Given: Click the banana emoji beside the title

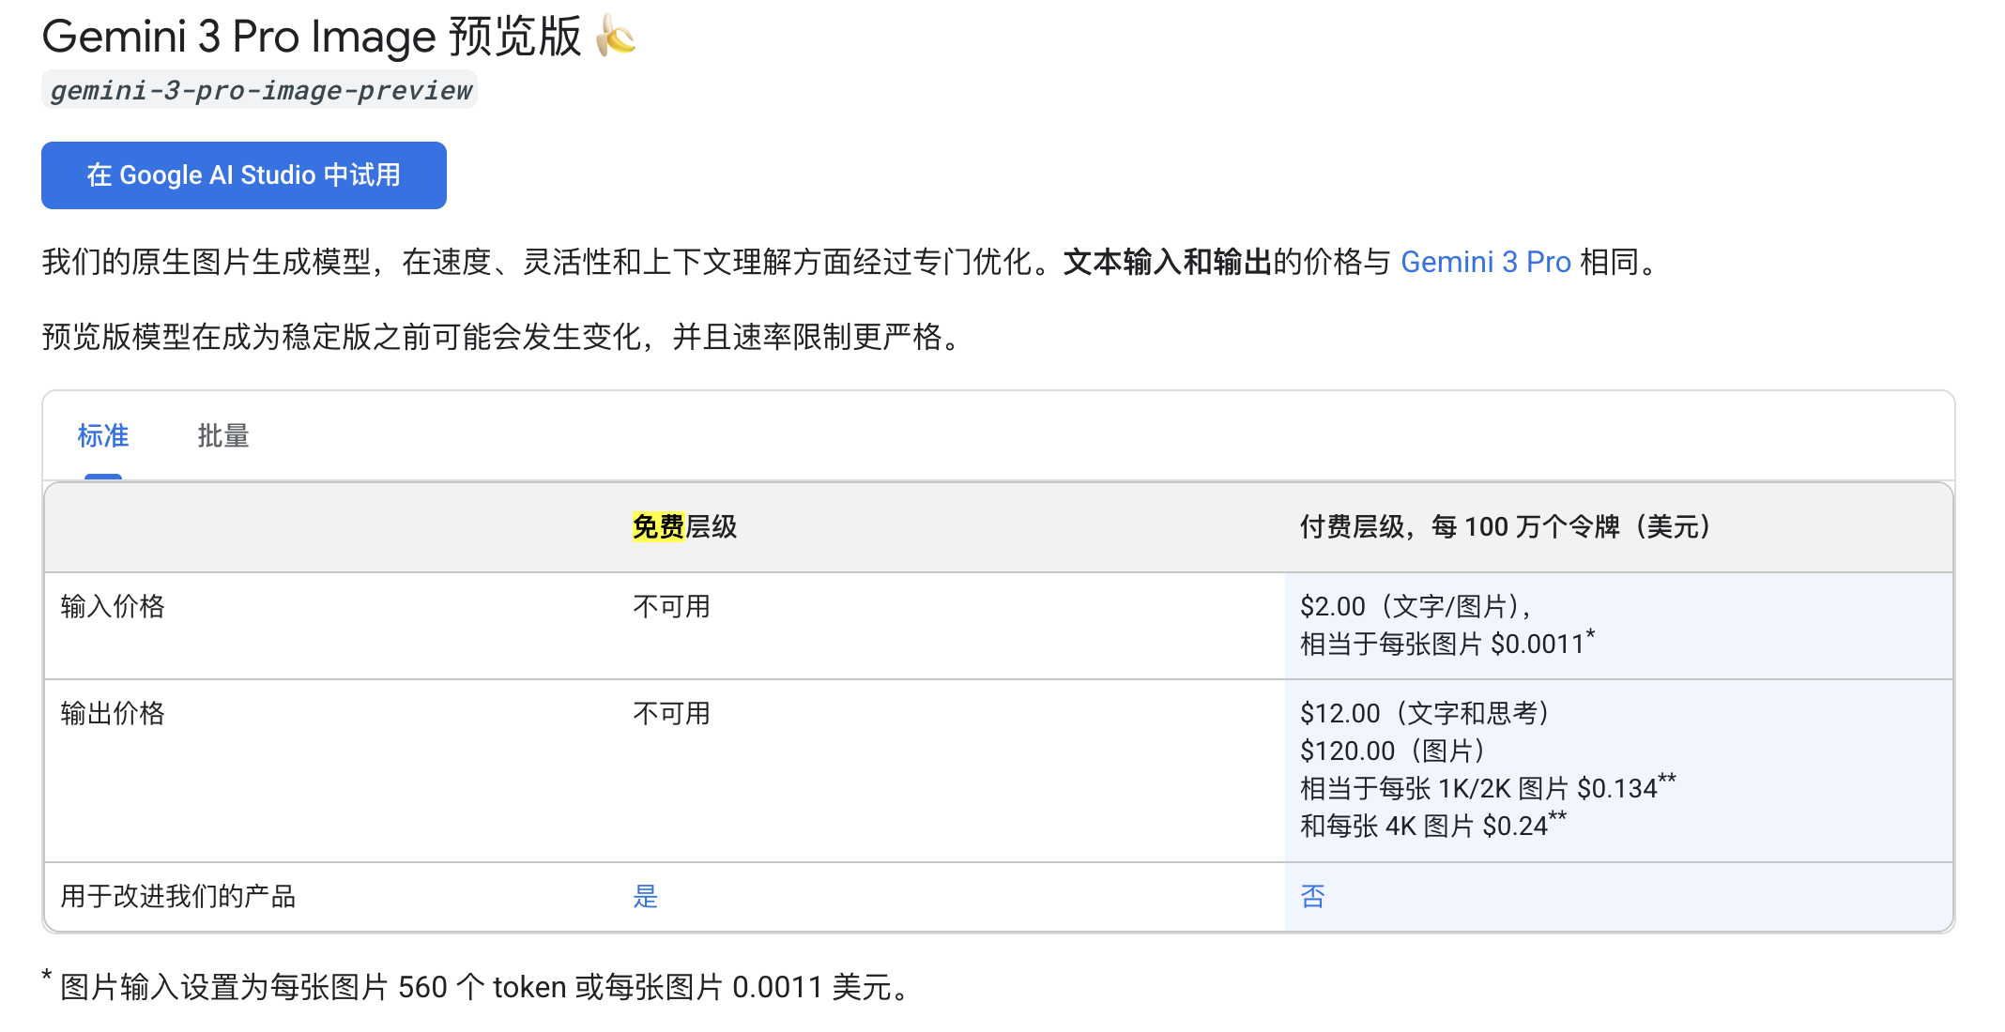Looking at the screenshot, I should click(x=616, y=37).
